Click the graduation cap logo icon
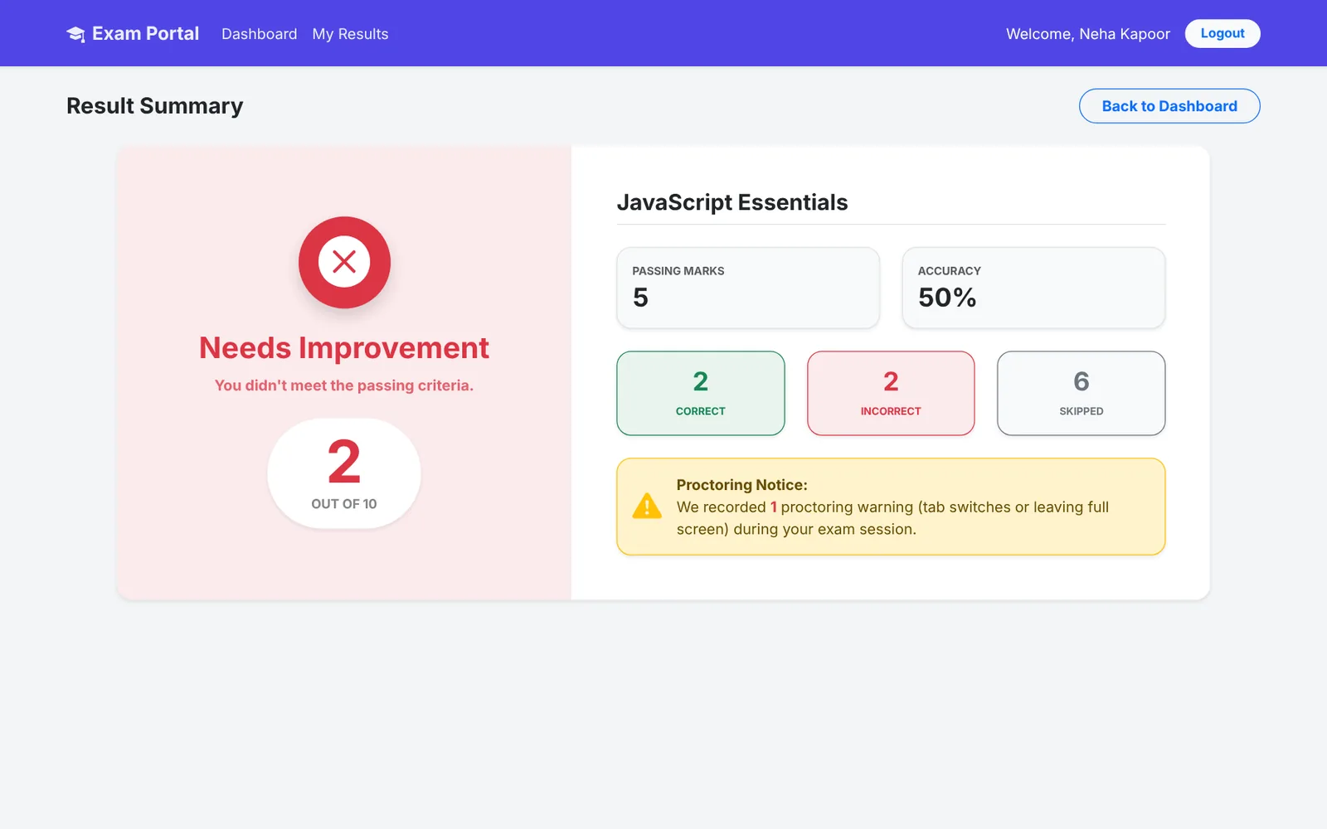This screenshot has height=829, width=1327. pos(75,34)
